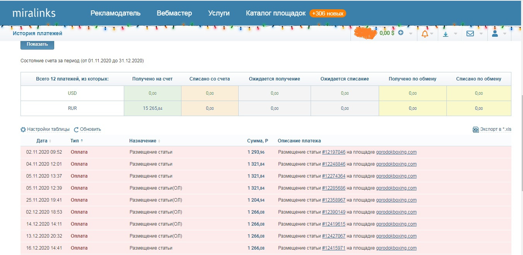Screen dimensions: 523x255
Task: Open article link #12390149
Action: pyautogui.click(x=334, y=212)
